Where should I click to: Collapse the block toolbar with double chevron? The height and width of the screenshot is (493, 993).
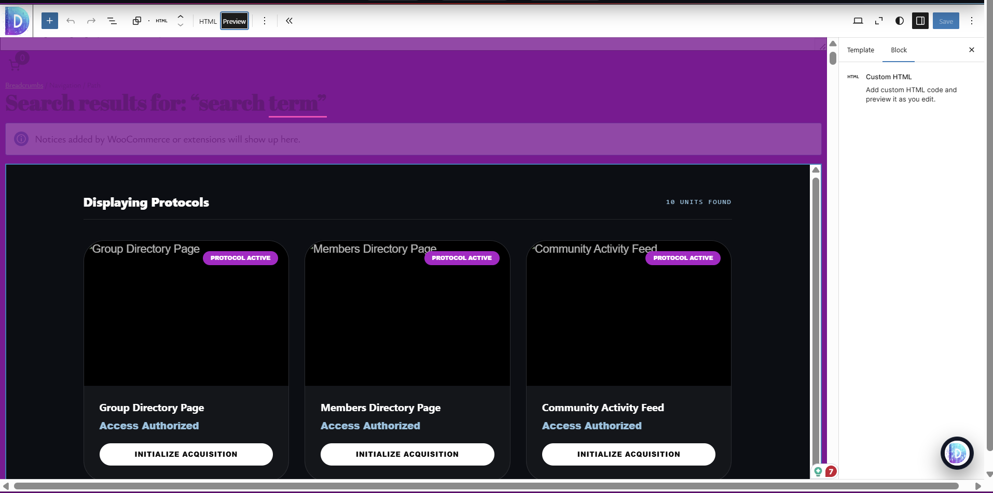click(x=289, y=21)
